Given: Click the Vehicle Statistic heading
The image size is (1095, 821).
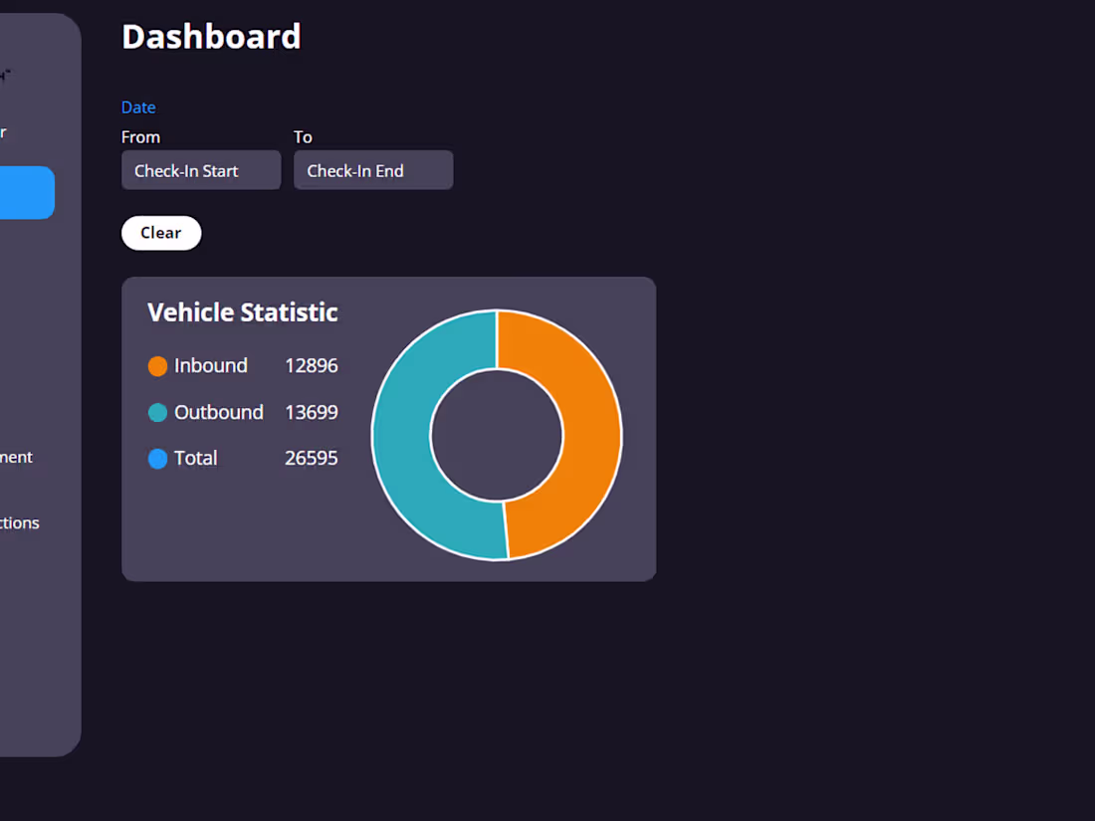Looking at the screenshot, I should (x=242, y=312).
